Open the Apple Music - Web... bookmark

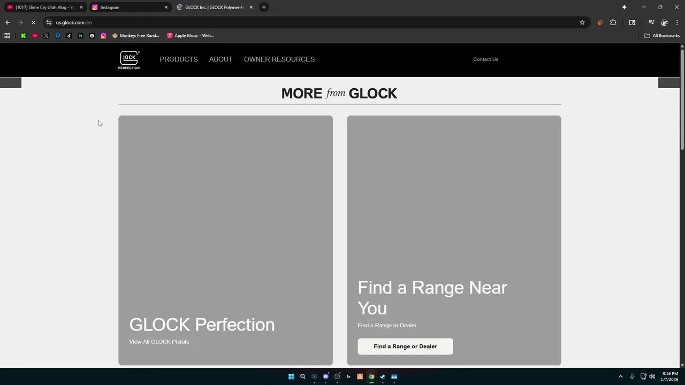(x=191, y=36)
